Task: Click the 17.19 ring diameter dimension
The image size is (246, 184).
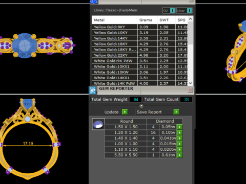Action: click(x=28, y=144)
